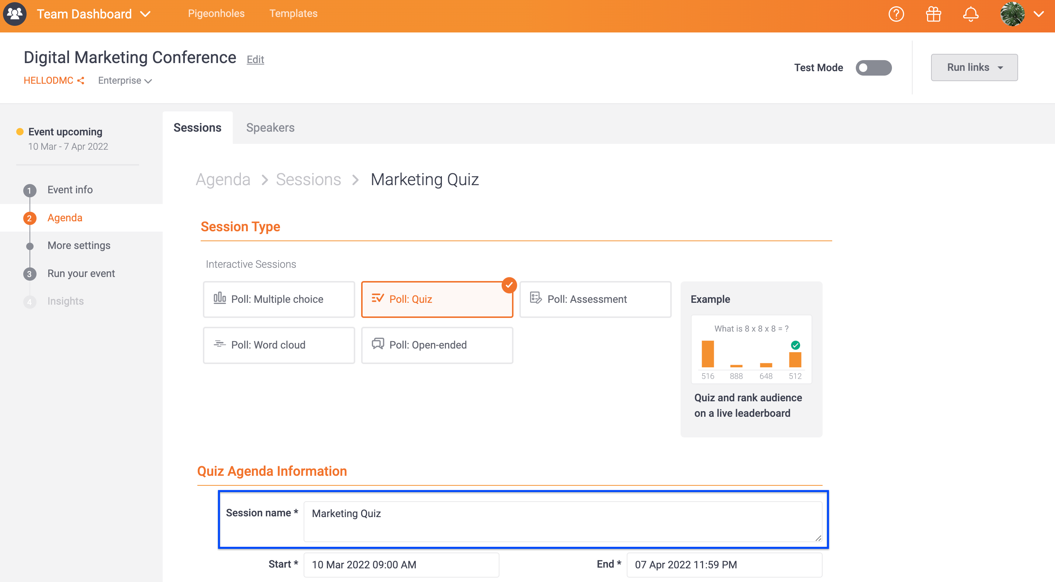The height and width of the screenshot is (582, 1055).
Task: Select Poll: Word cloud session type
Action: pos(279,345)
